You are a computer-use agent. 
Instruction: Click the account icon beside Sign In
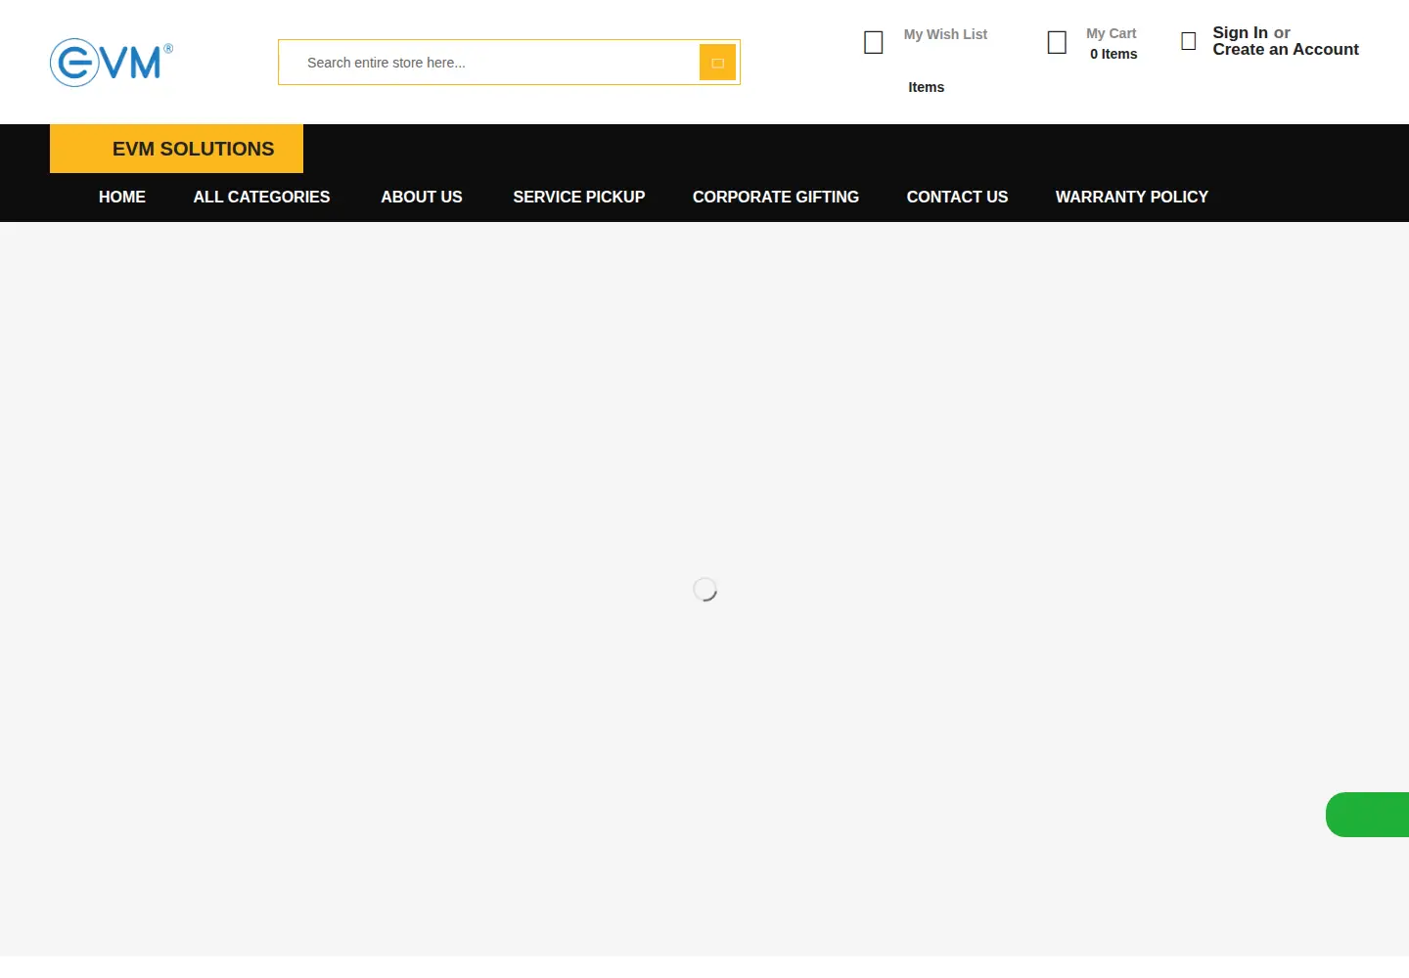[1189, 41]
